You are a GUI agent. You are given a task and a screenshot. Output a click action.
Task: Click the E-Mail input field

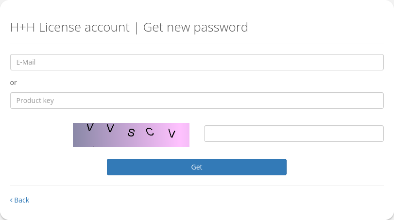click(x=197, y=62)
